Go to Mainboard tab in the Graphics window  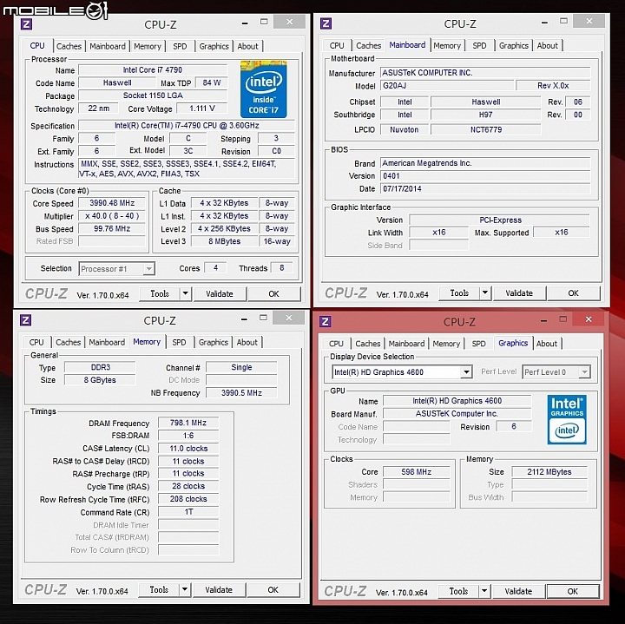pyautogui.click(x=406, y=344)
